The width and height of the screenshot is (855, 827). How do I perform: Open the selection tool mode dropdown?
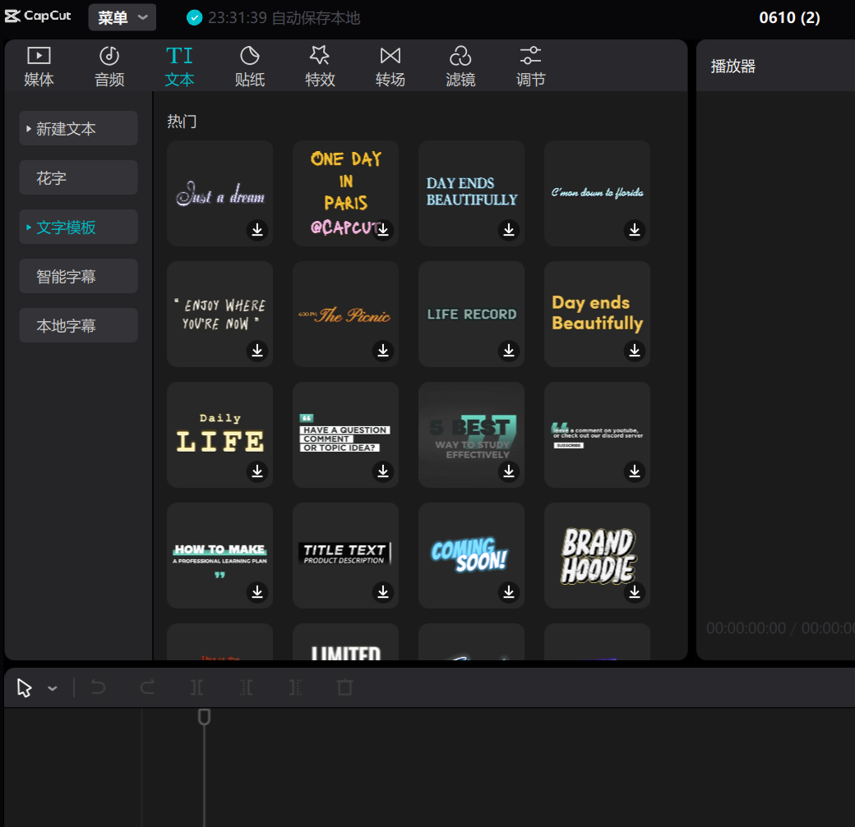coord(53,688)
